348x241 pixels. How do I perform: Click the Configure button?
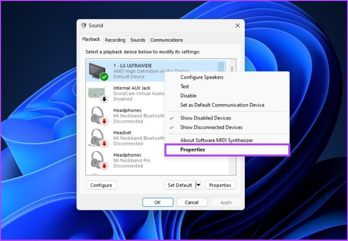pyautogui.click(x=101, y=185)
